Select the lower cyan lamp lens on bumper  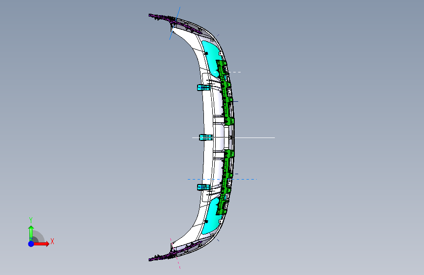tap(213, 217)
